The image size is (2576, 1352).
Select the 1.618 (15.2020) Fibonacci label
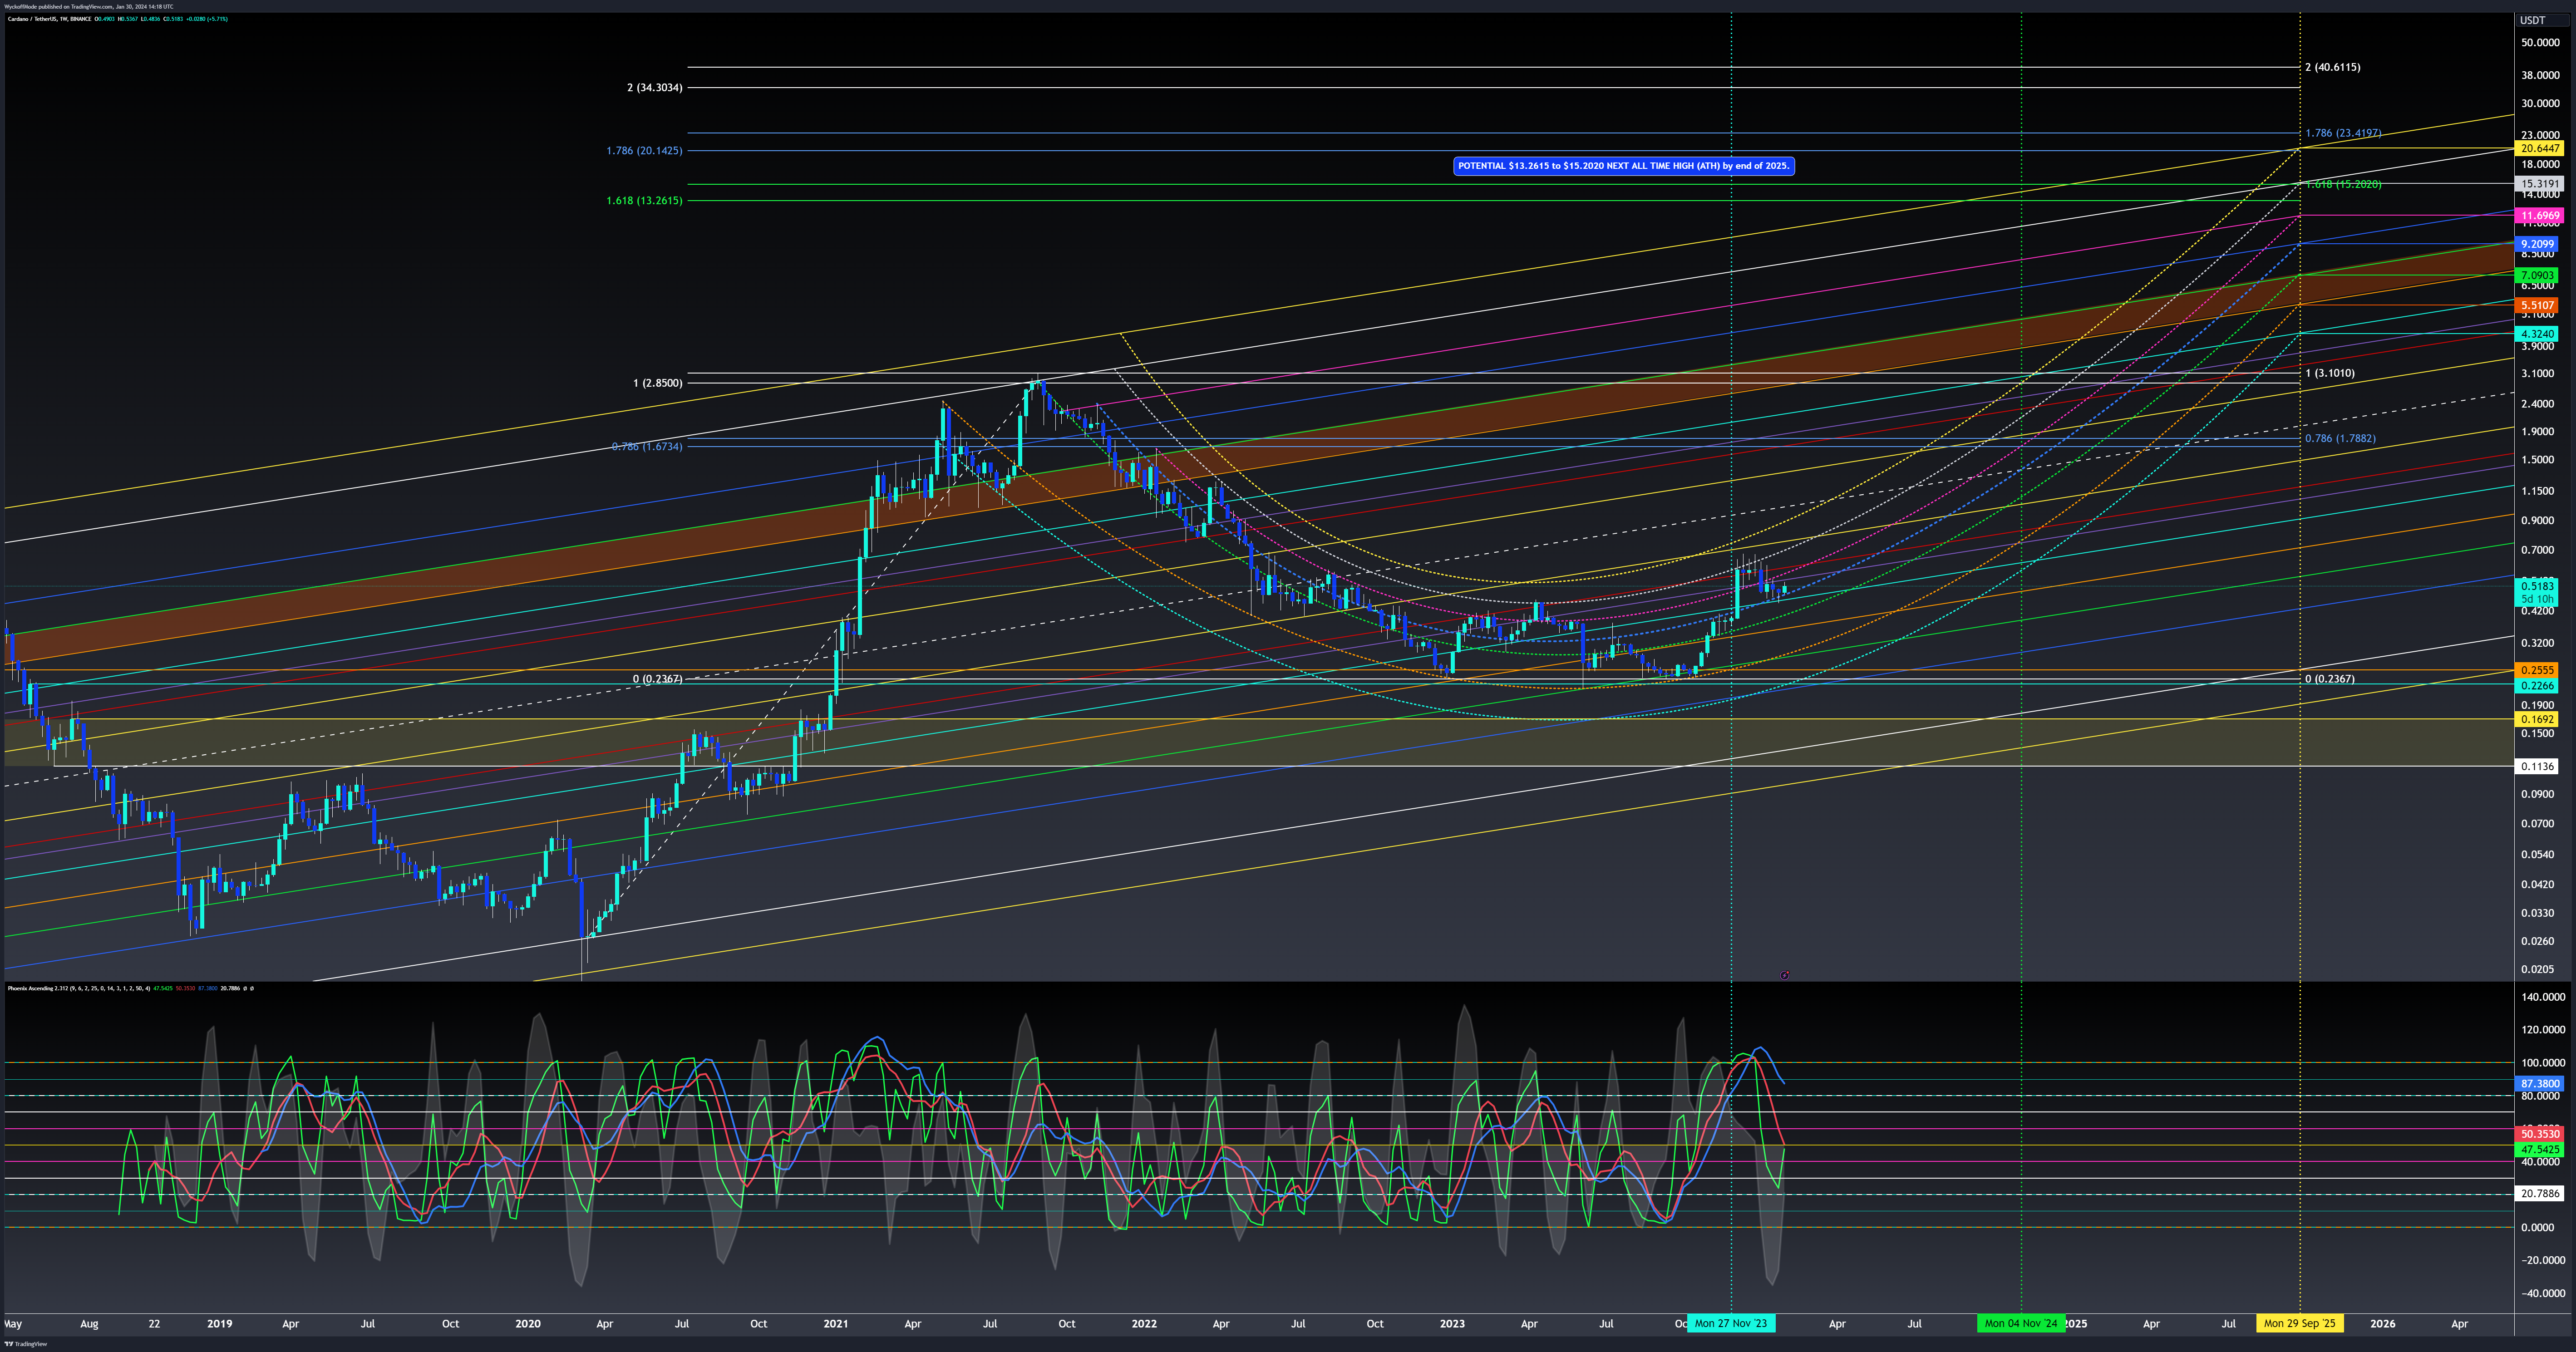tap(2343, 184)
